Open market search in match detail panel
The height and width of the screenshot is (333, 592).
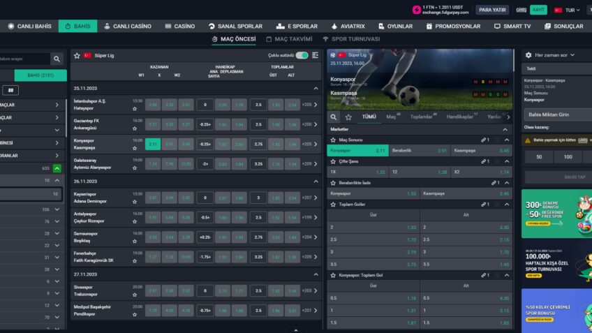(334, 117)
